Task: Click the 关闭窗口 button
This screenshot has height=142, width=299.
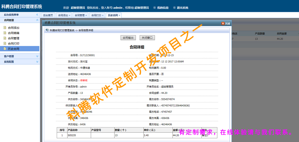Action: 147,38
